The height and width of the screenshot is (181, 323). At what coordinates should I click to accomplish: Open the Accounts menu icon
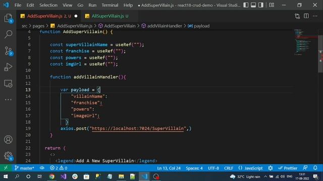click(x=8, y=140)
